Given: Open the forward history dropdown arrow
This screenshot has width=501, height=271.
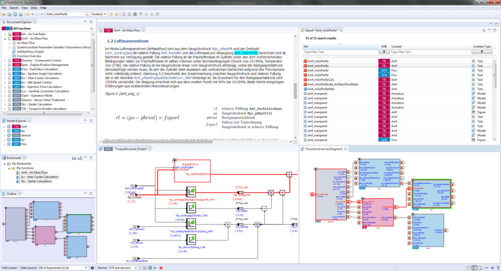Looking at the screenshot, I should click(x=42, y=14).
